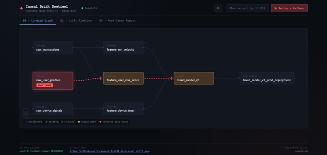Click the 'Complete' status label

pos(91,9)
